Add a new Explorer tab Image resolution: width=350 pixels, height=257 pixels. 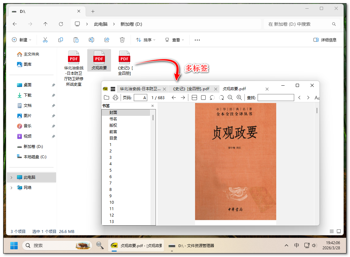[93, 11]
